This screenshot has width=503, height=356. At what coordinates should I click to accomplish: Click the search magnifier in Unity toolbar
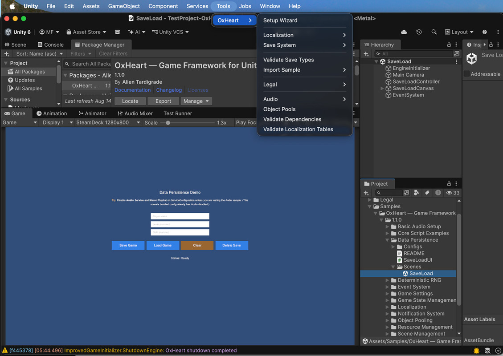click(x=434, y=32)
